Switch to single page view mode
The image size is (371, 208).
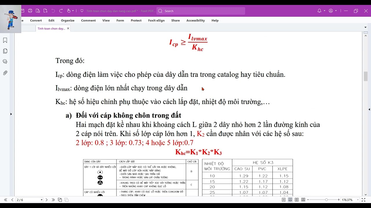click(x=283, y=200)
